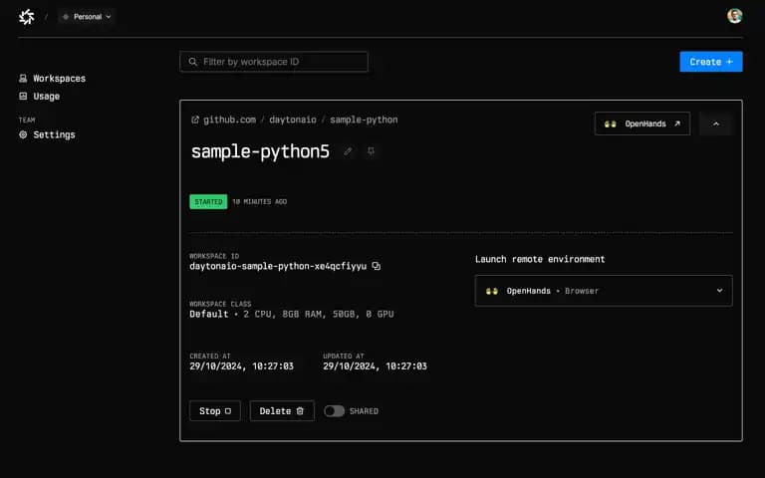Screen dimensions: 765x478
Task: Click the sample-python repository path segment
Action: pyautogui.click(x=364, y=119)
